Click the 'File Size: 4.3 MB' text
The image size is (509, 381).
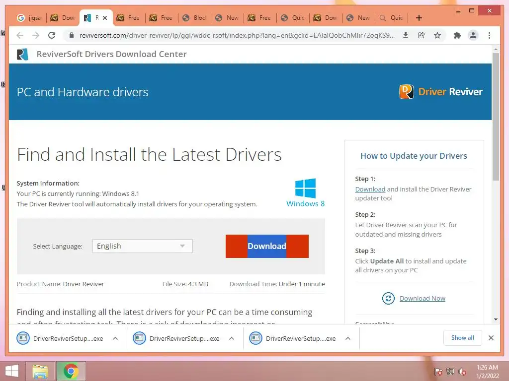185,284
